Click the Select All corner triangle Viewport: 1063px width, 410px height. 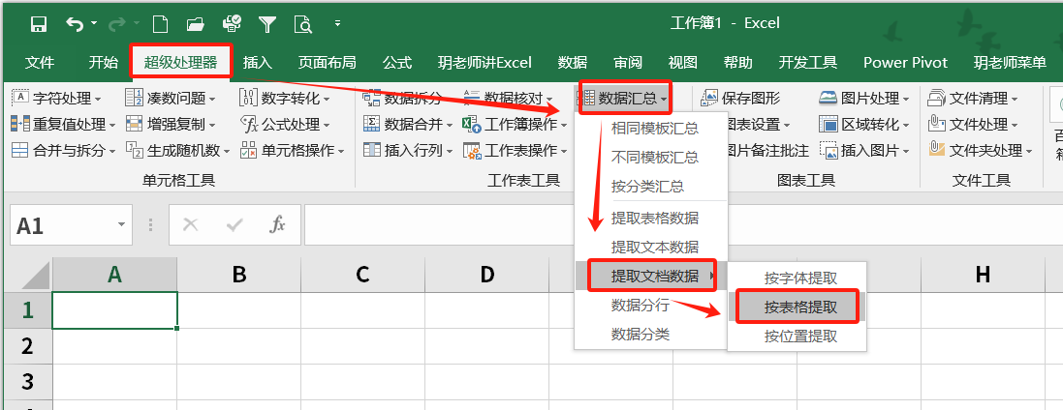point(34,275)
